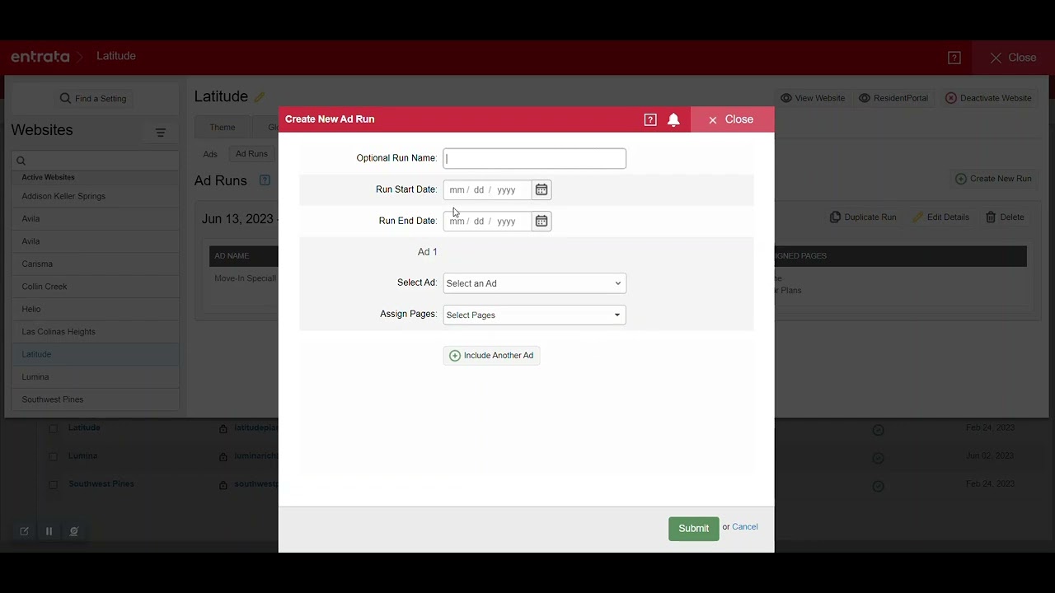
Task: Open the Select an Ad dropdown
Action: point(534,283)
